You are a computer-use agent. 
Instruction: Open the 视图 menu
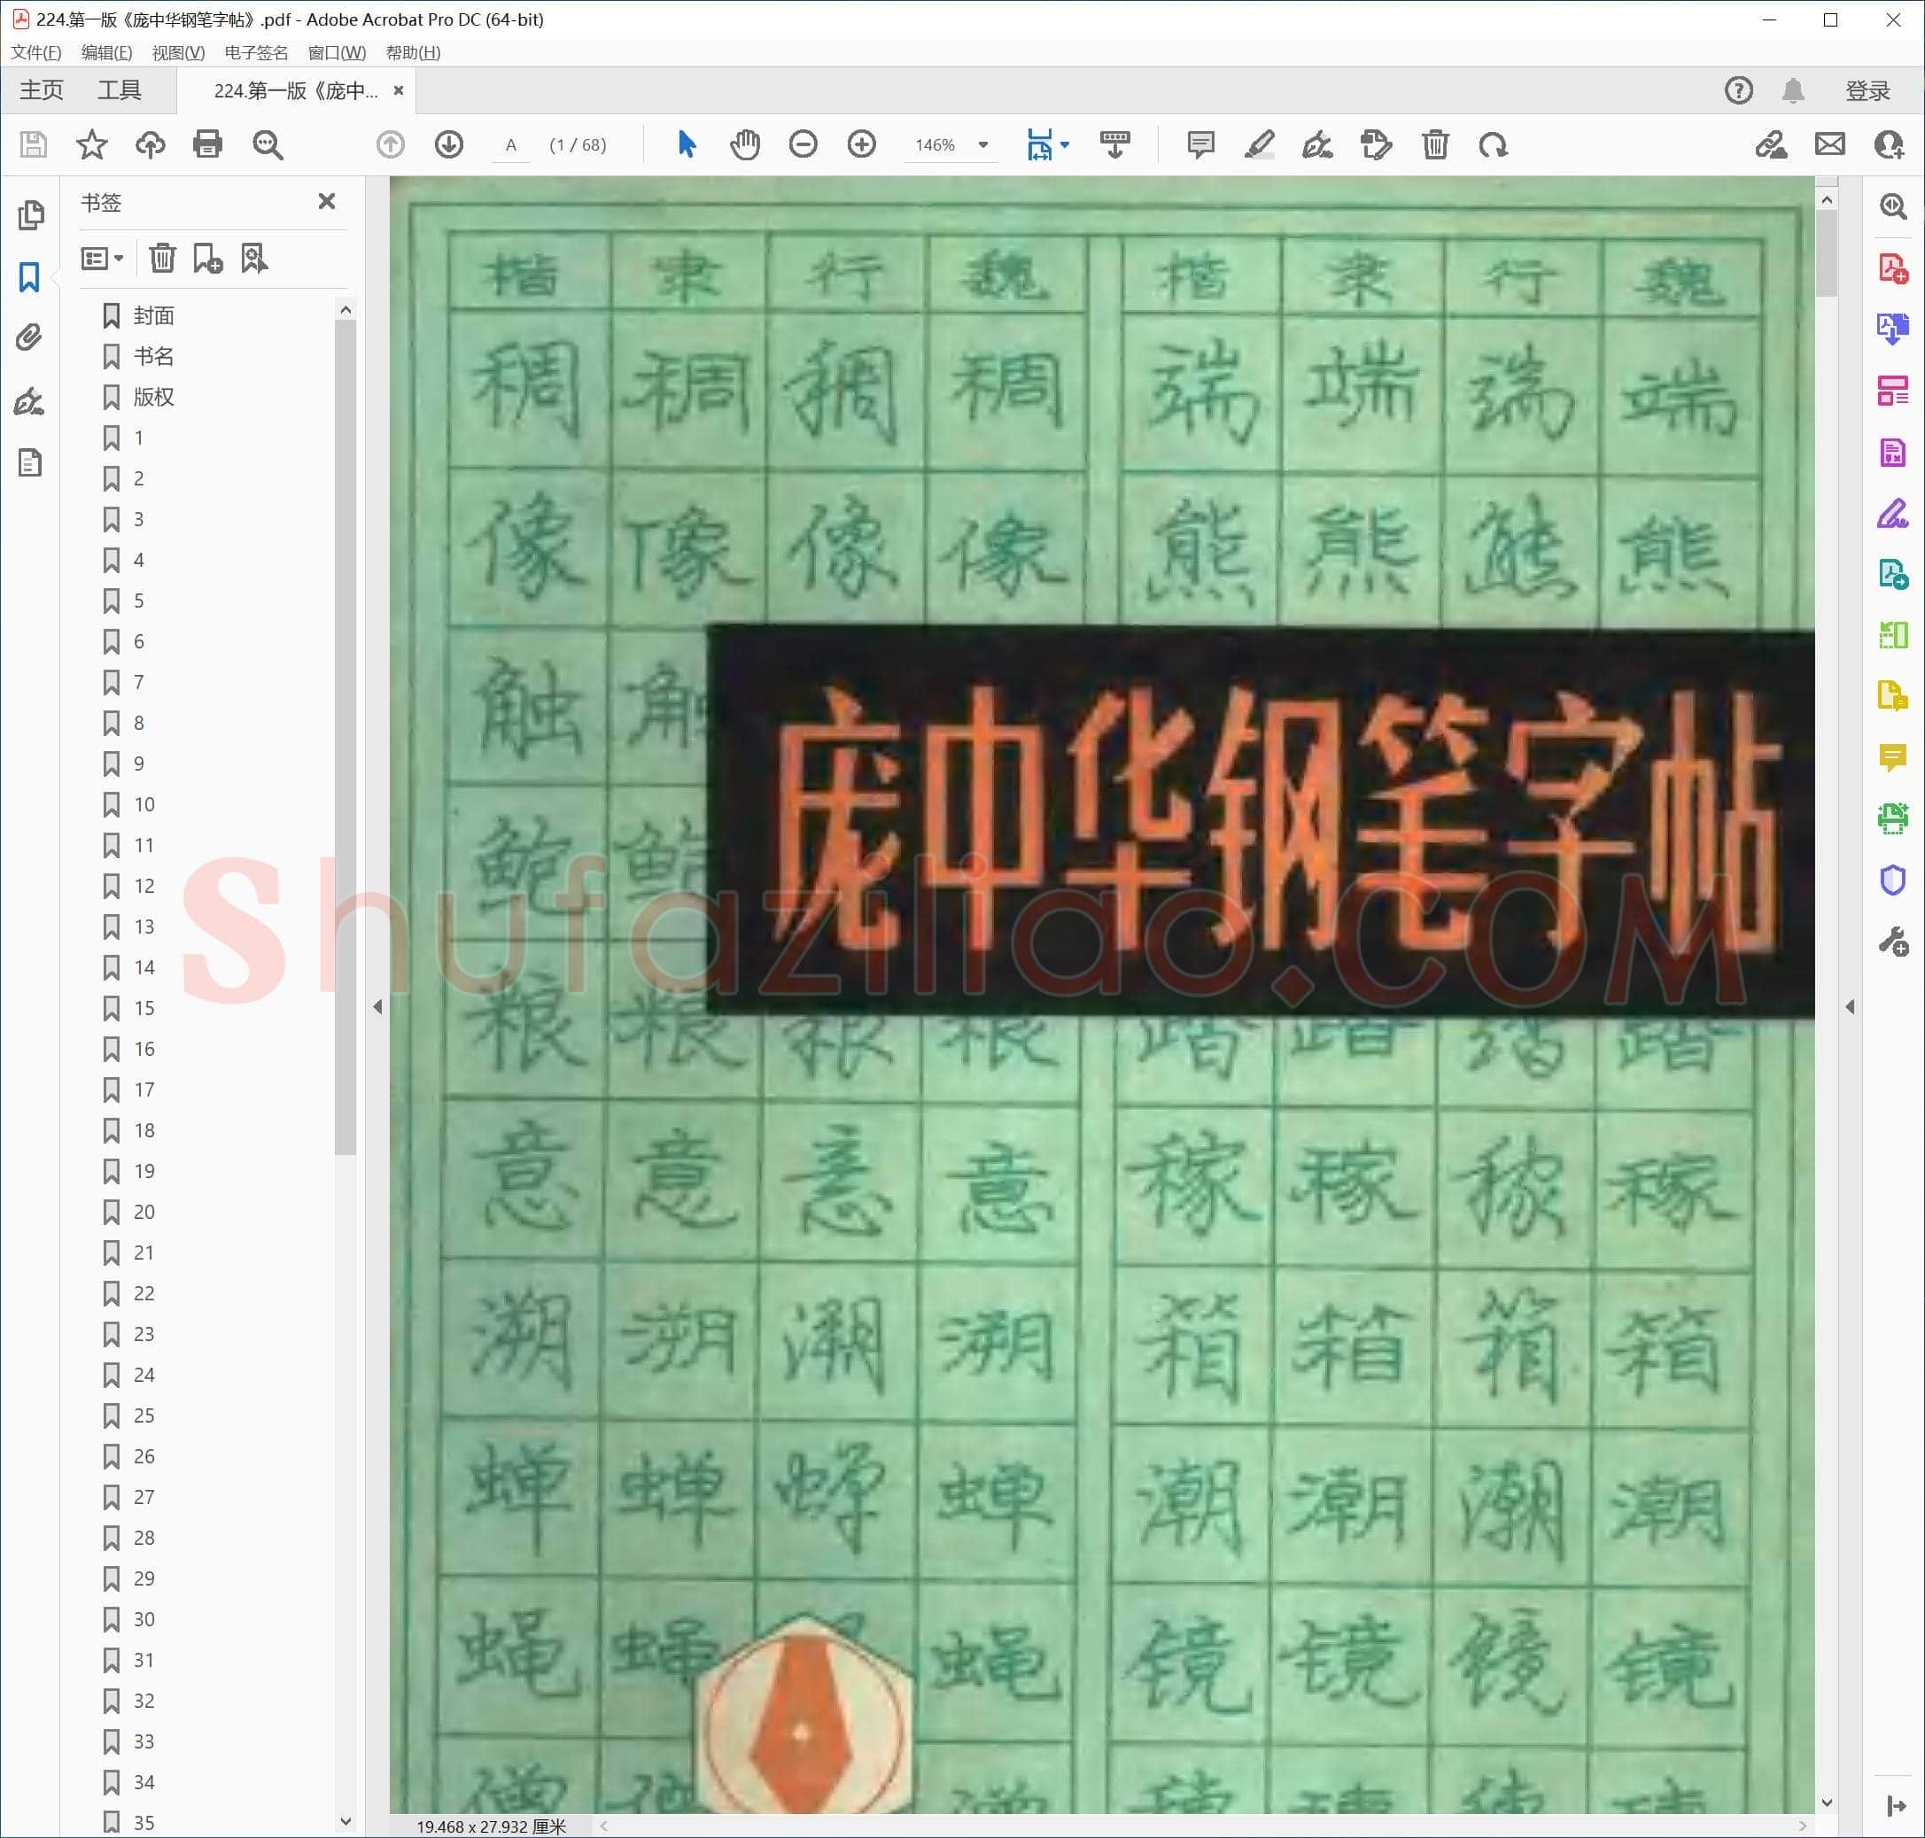pos(178,53)
